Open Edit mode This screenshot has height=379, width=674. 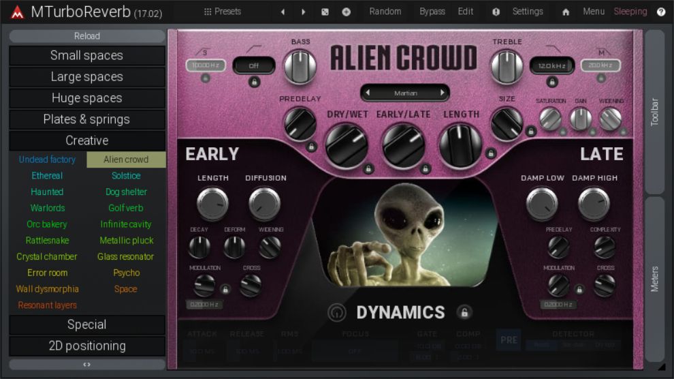(x=466, y=12)
